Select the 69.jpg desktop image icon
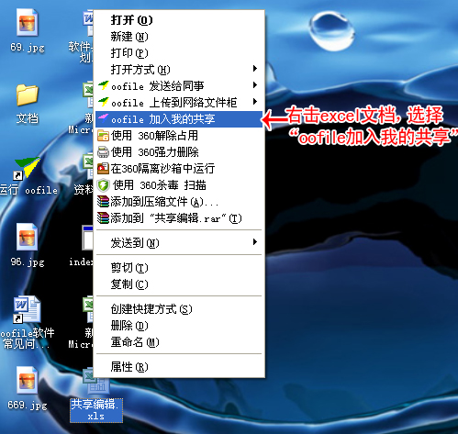The image size is (458, 434). tap(28, 23)
